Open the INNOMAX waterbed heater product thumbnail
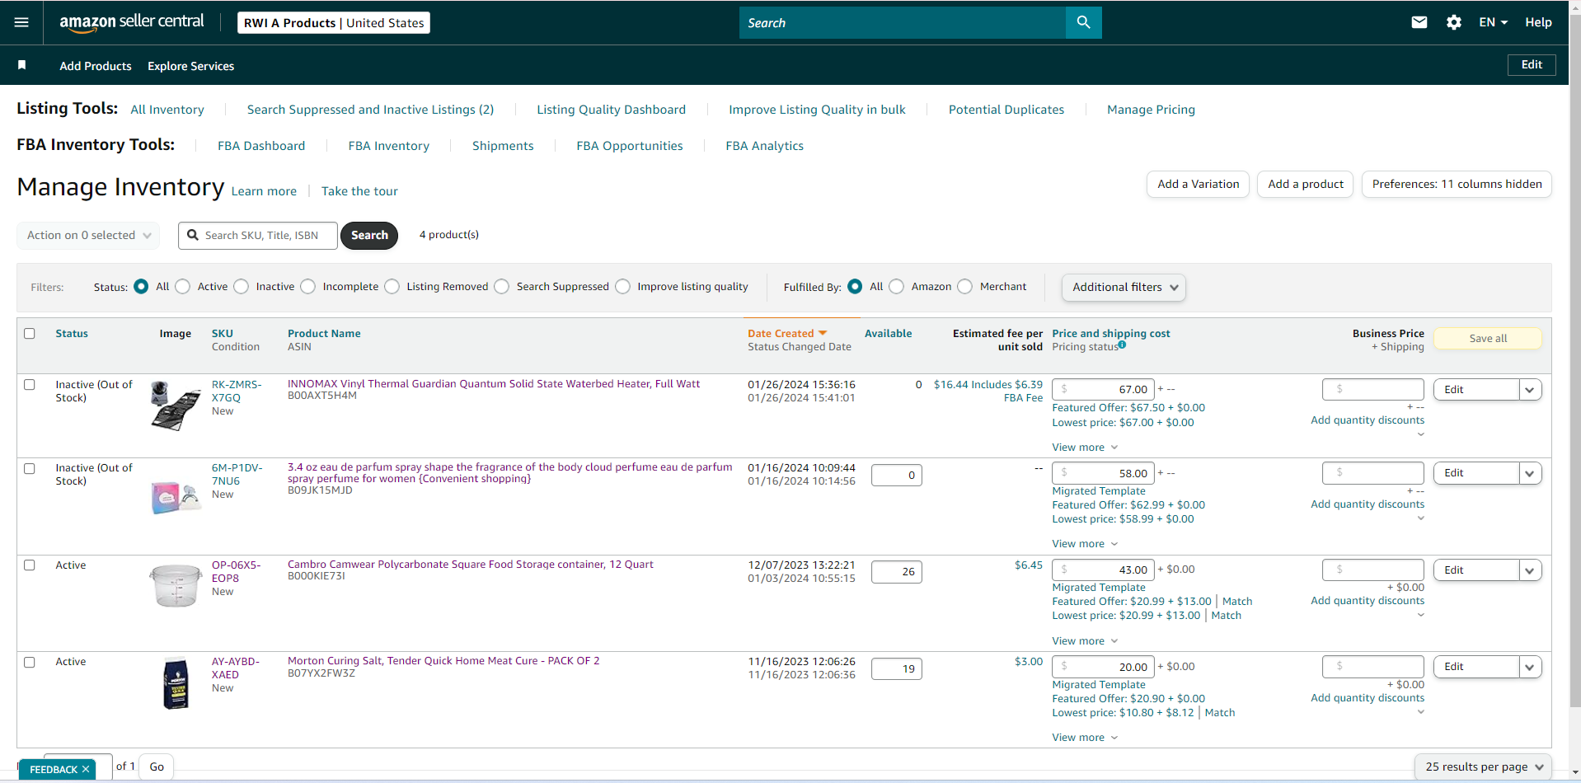The width and height of the screenshot is (1581, 783). point(176,405)
